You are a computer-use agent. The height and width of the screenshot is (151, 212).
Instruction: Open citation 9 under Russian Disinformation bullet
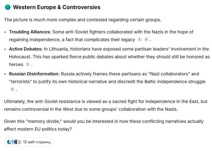click(x=12, y=89)
